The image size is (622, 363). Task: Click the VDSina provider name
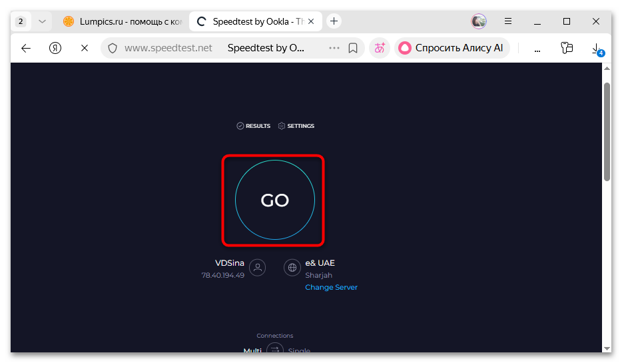tap(229, 263)
